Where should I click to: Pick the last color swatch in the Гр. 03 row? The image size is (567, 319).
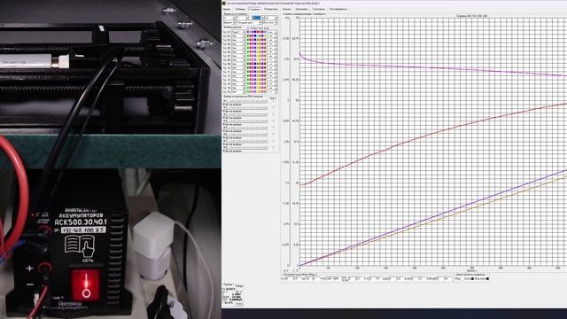tap(265, 40)
